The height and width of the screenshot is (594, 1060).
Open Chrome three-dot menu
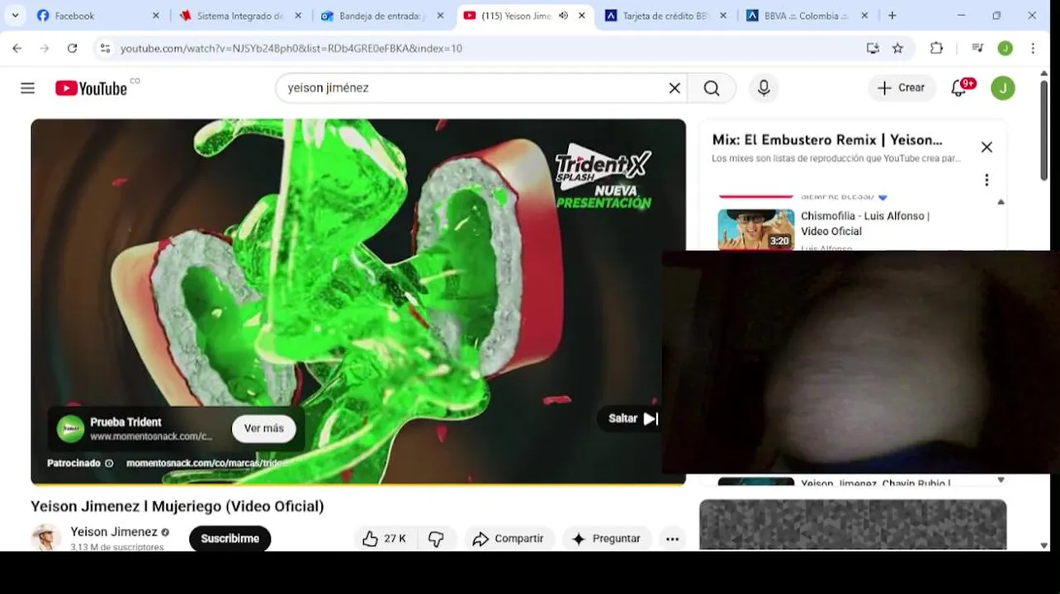(x=1033, y=49)
